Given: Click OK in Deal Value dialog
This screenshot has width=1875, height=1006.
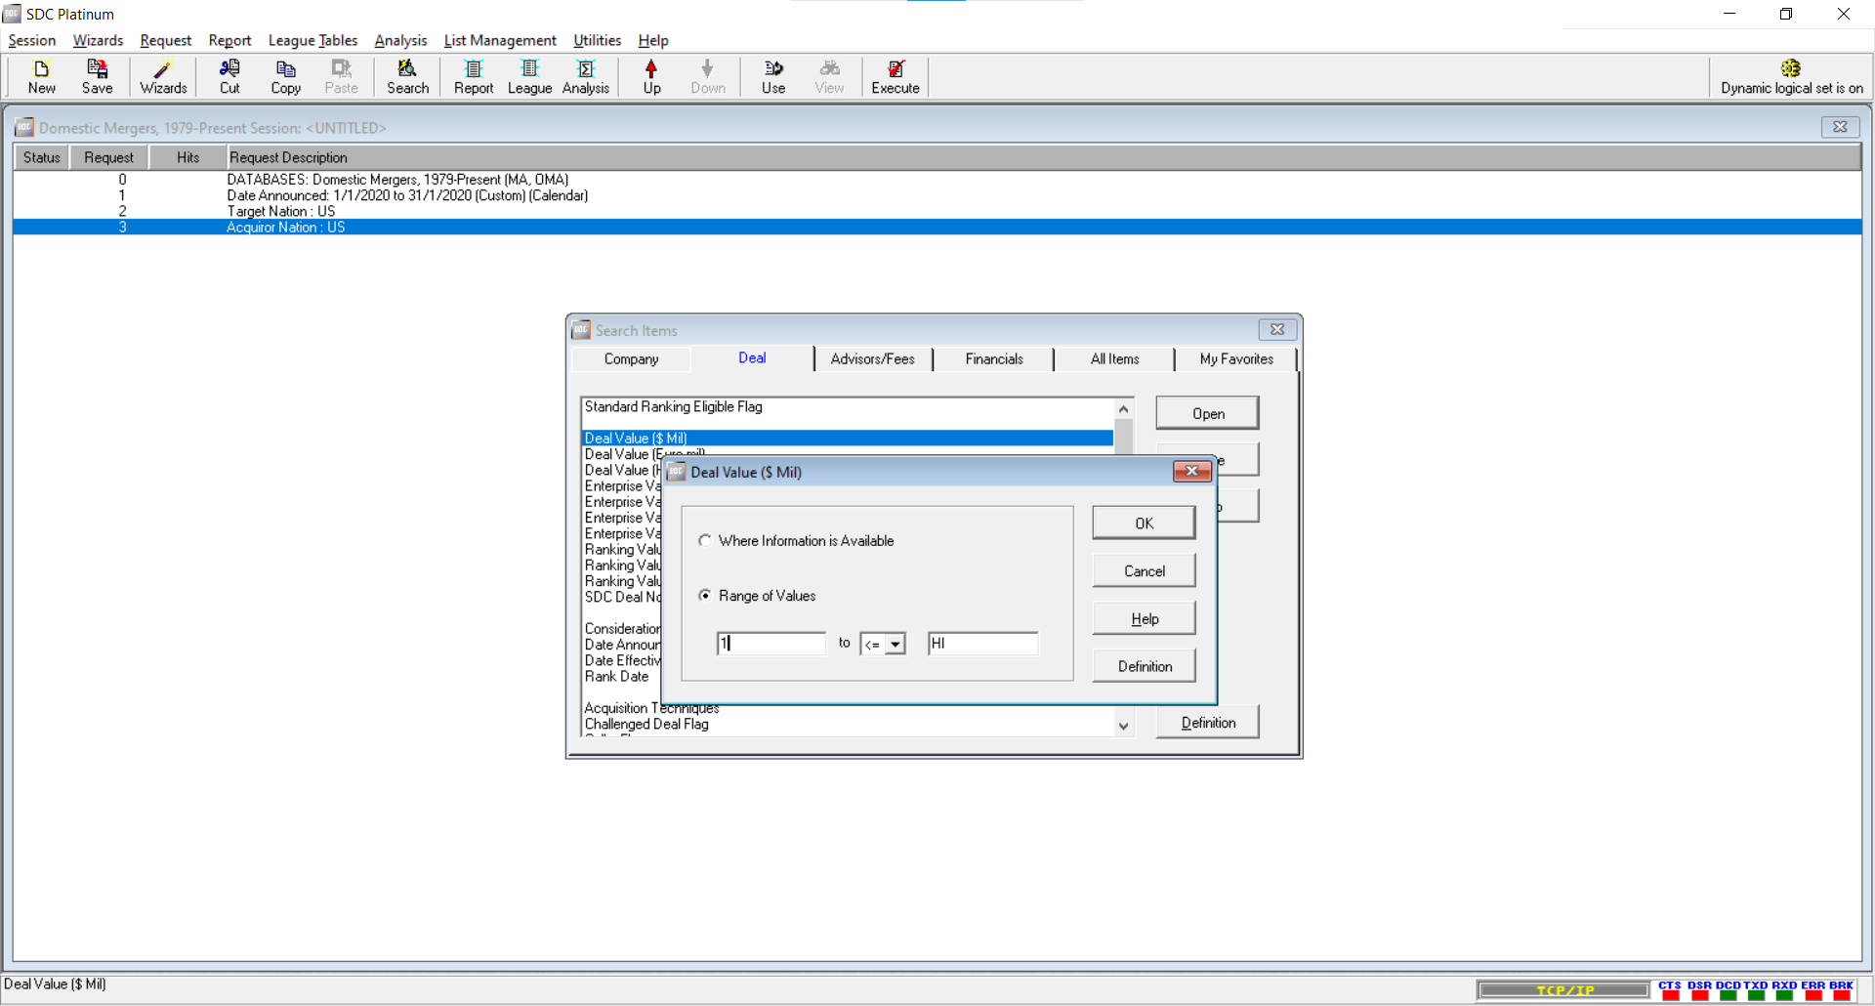Looking at the screenshot, I should 1144,524.
